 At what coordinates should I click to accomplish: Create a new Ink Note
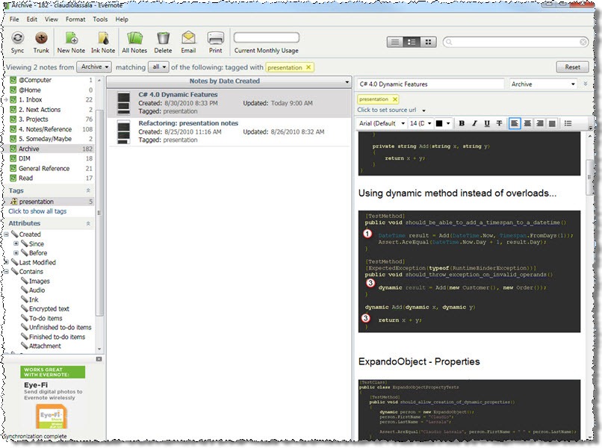click(103, 43)
